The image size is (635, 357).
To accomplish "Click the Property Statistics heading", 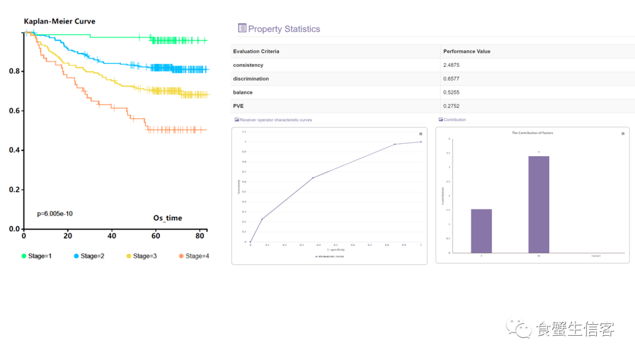I will [284, 29].
